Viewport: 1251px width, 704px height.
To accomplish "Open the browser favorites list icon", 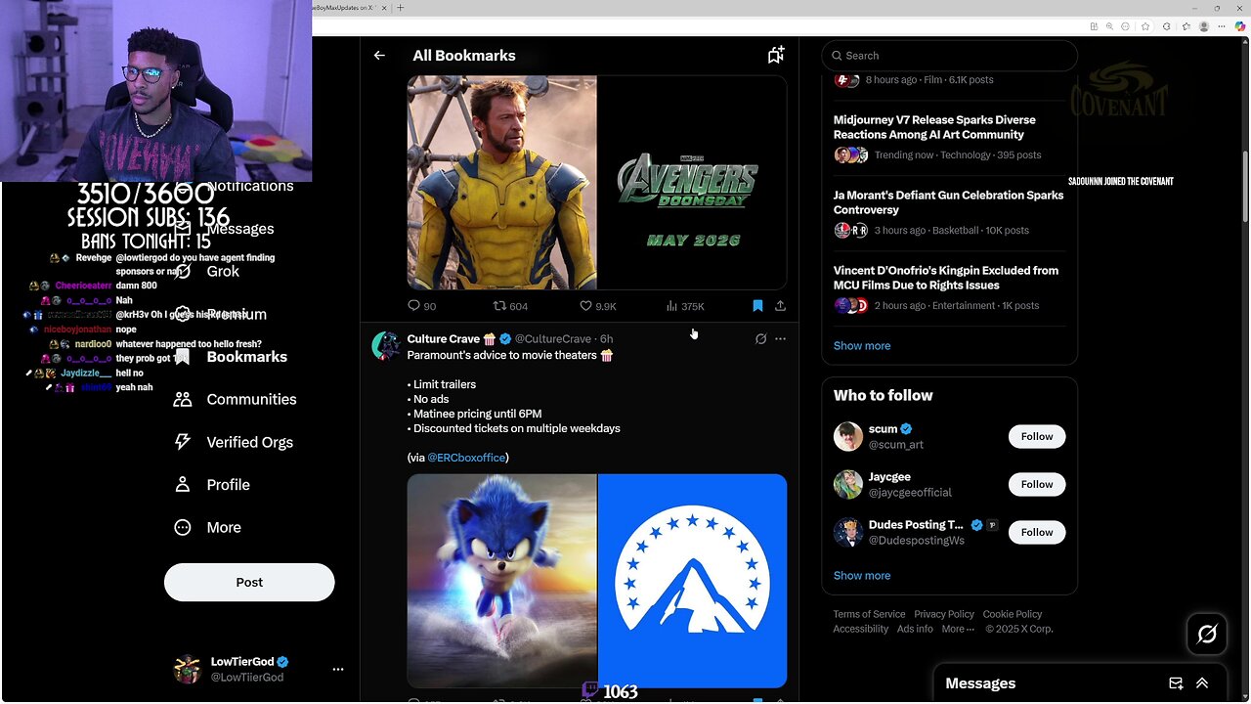I will [1186, 26].
